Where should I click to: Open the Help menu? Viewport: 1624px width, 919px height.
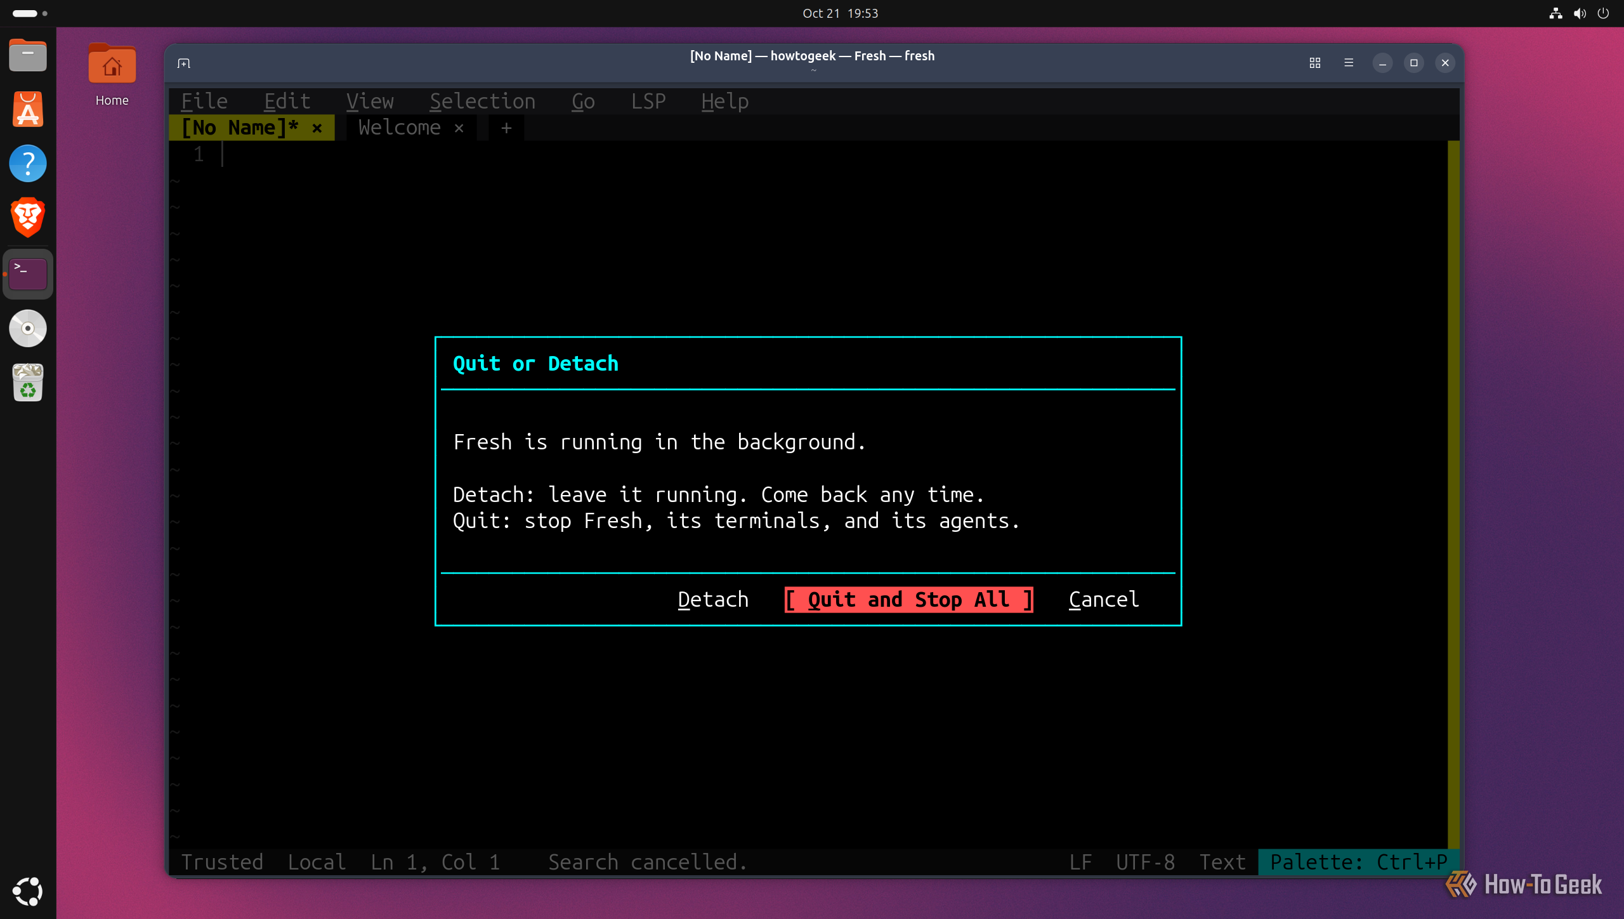pyautogui.click(x=724, y=102)
